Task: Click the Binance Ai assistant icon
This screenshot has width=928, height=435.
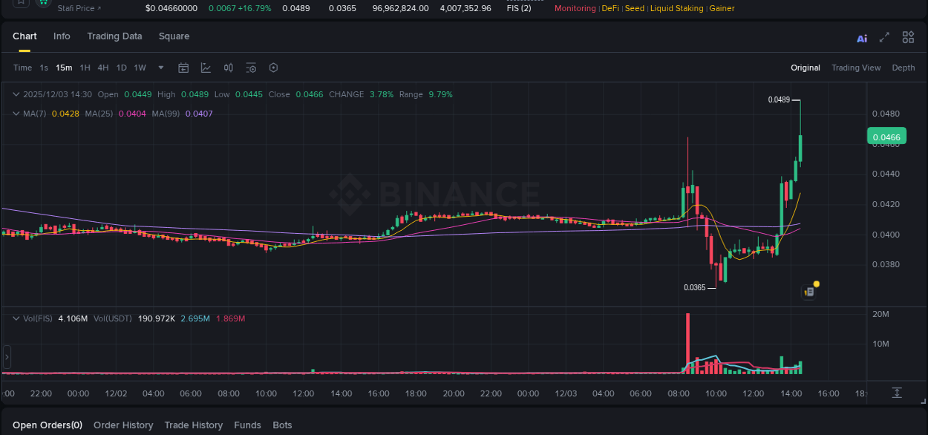Action: point(861,37)
